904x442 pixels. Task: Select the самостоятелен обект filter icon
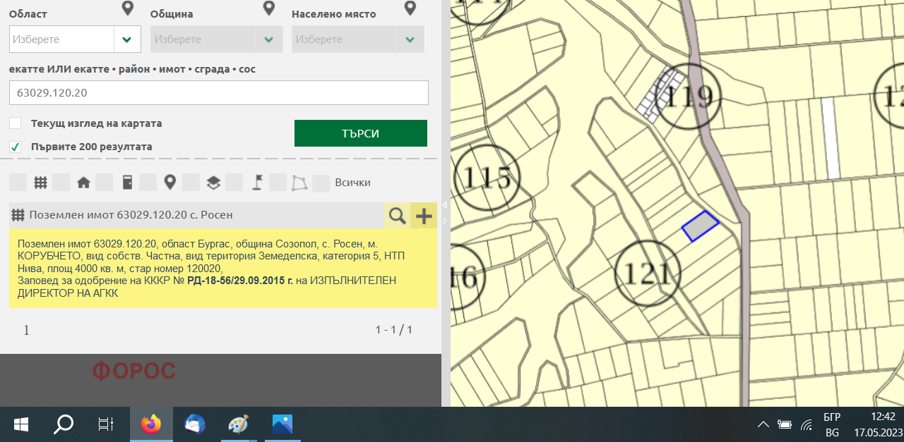point(126,182)
